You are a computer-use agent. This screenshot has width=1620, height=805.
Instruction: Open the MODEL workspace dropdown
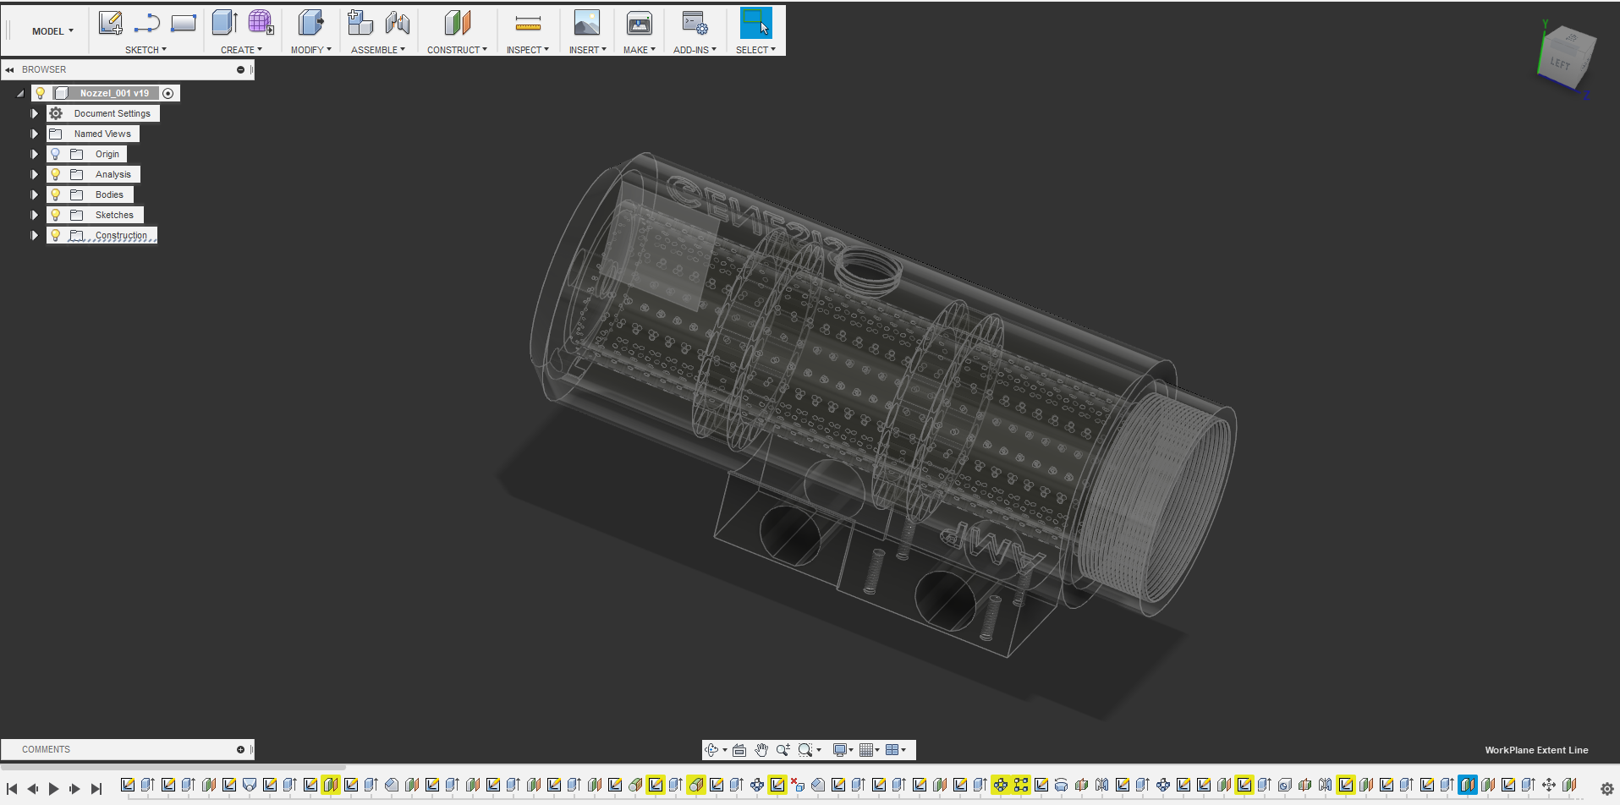52,31
